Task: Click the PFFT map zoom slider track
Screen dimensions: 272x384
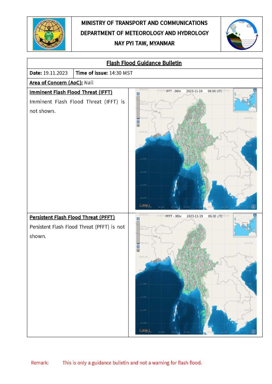Action: pyautogui.click(x=138, y=232)
